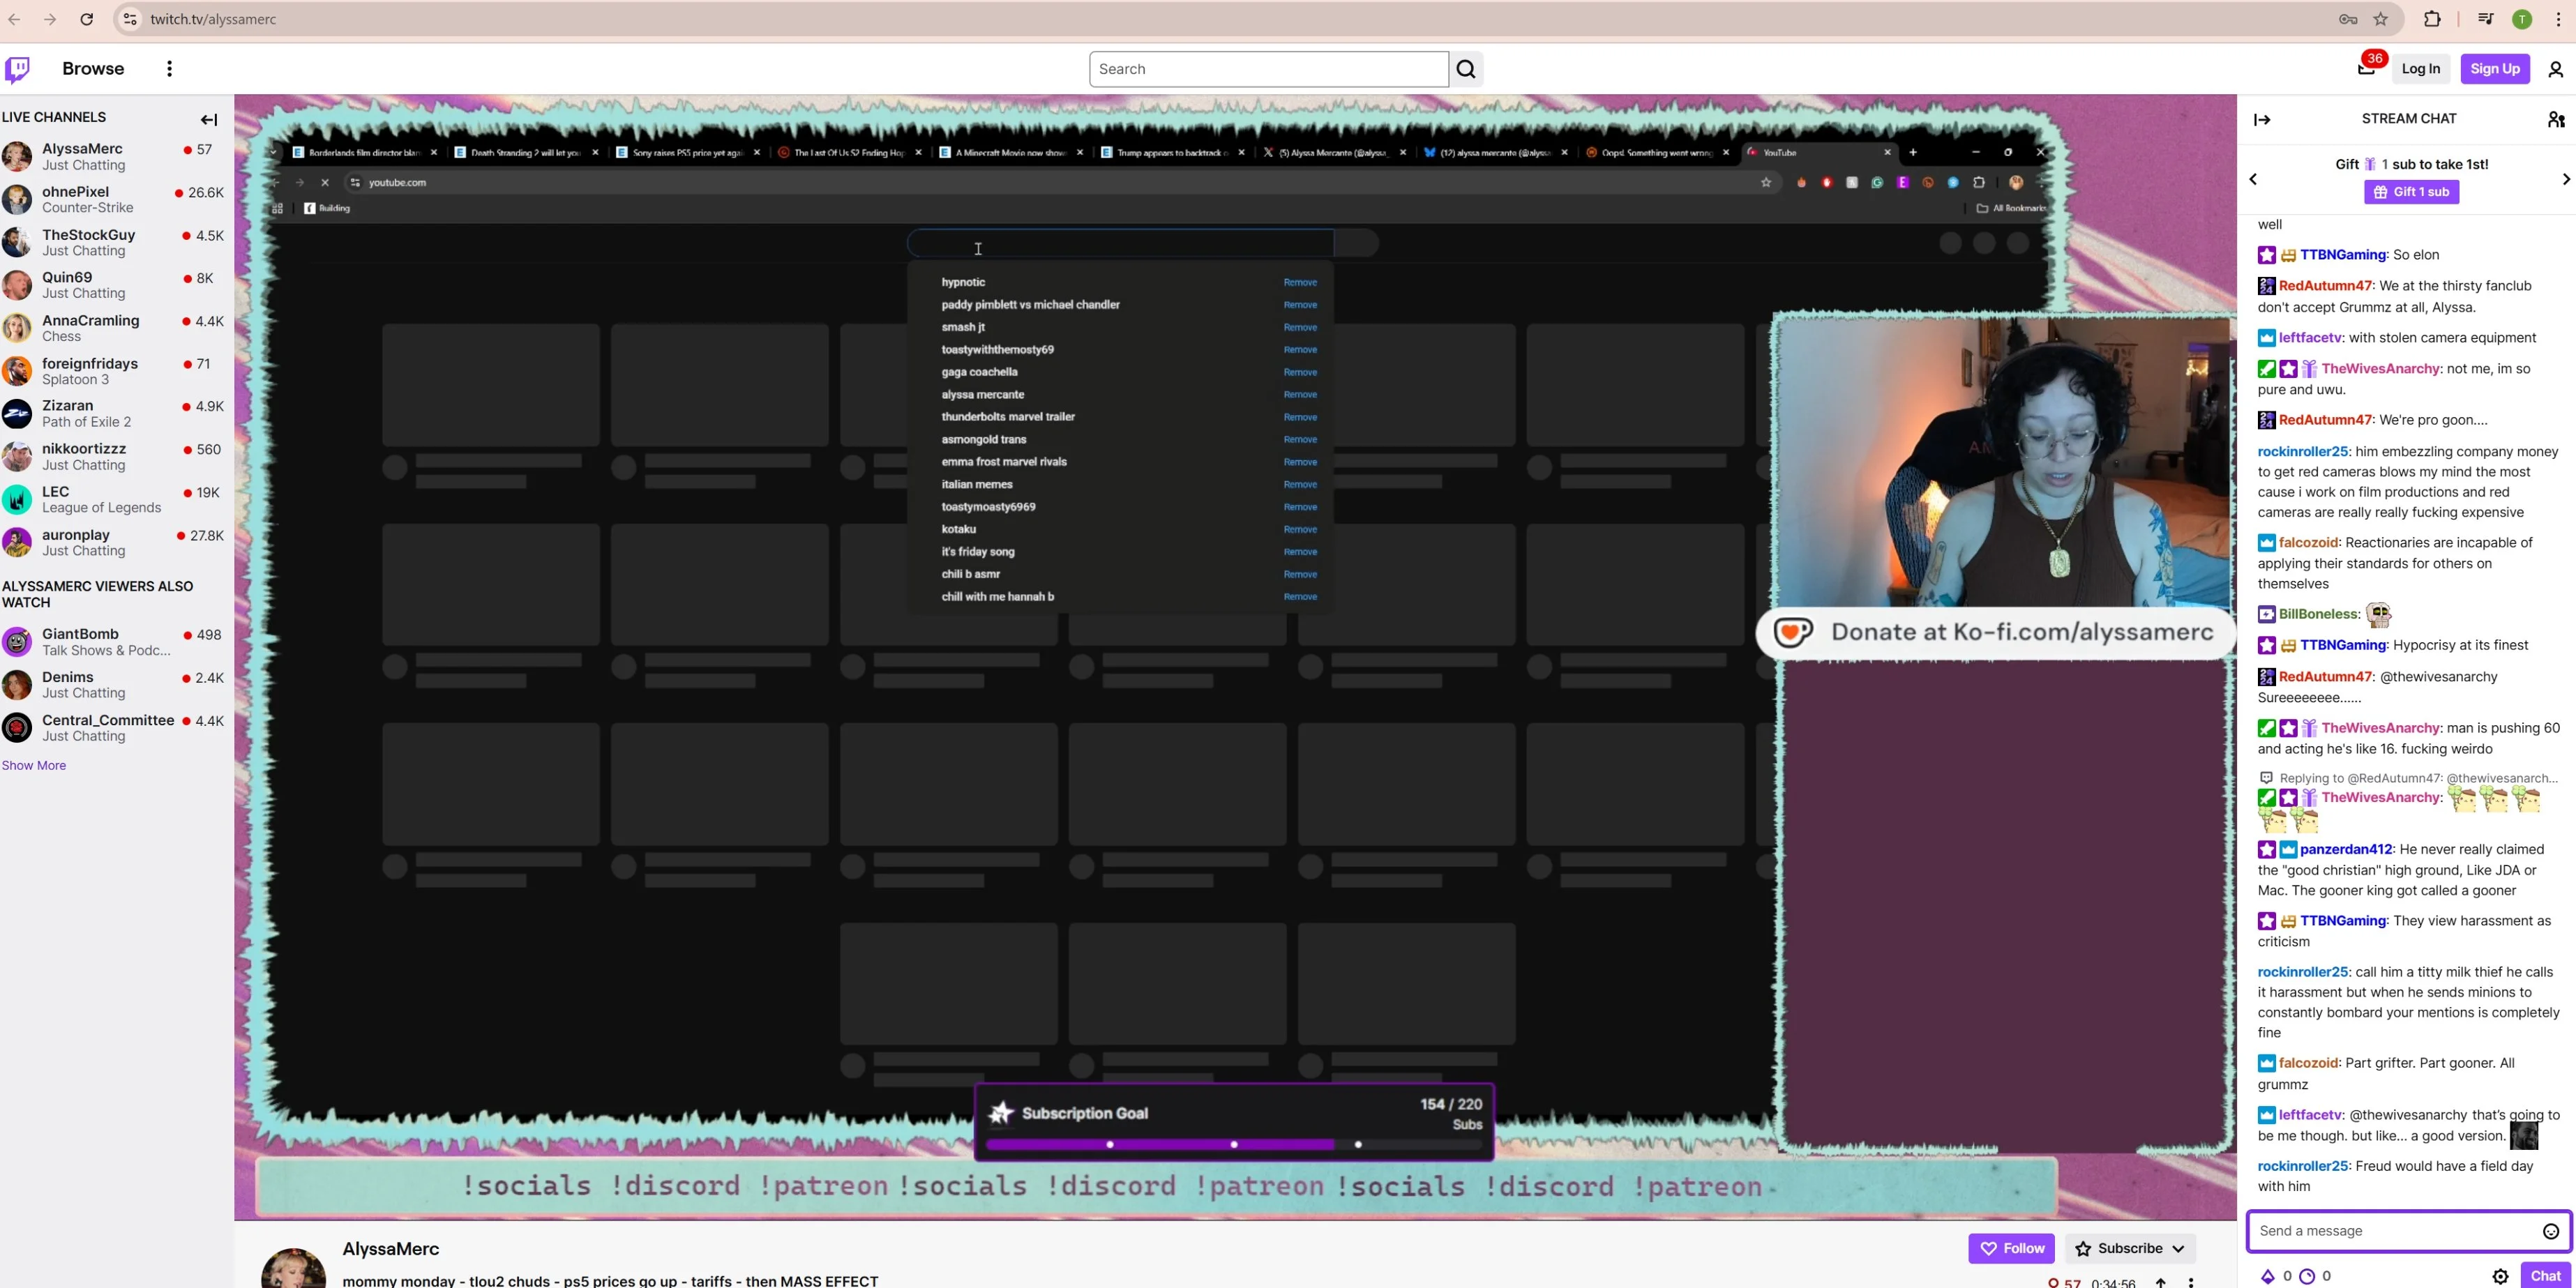Open Chrome three-dot menu

click(x=2558, y=19)
